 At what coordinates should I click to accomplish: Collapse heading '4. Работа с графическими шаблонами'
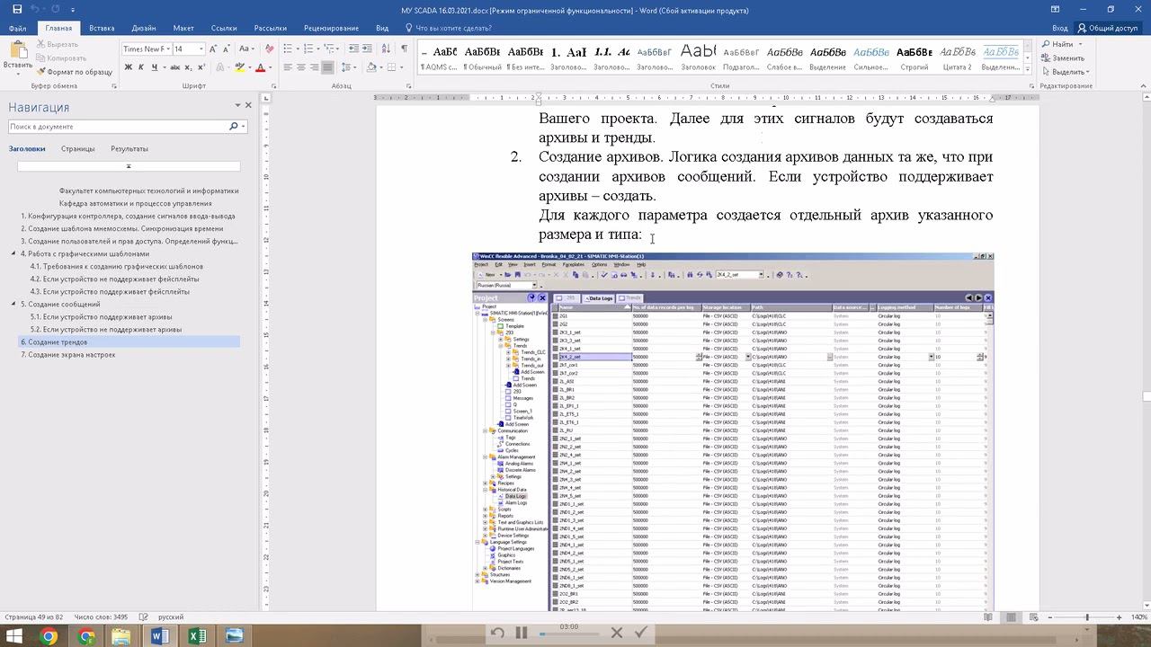(x=13, y=253)
